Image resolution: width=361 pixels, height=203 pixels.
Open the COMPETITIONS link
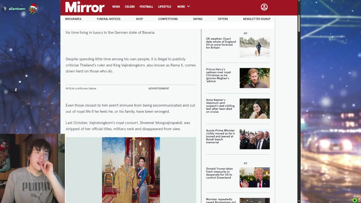[168, 19]
